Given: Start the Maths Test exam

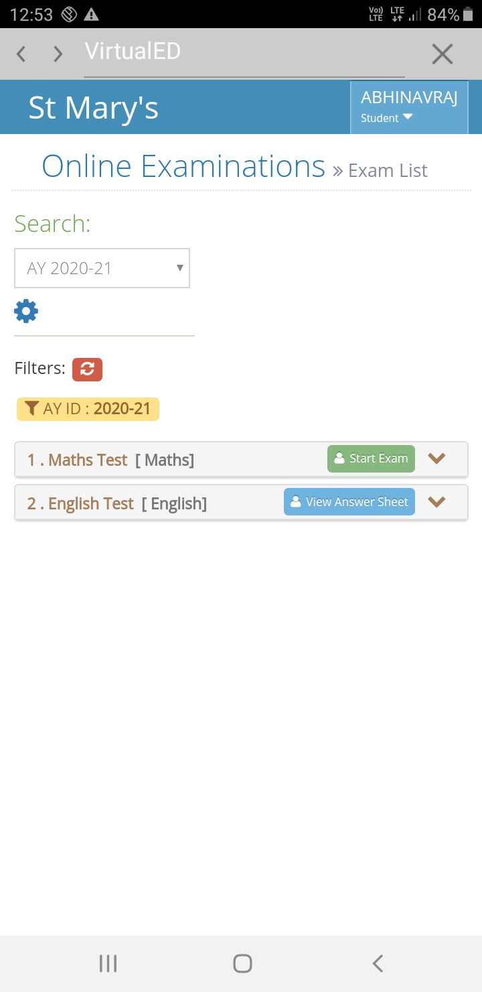Looking at the screenshot, I should coord(371,458).
